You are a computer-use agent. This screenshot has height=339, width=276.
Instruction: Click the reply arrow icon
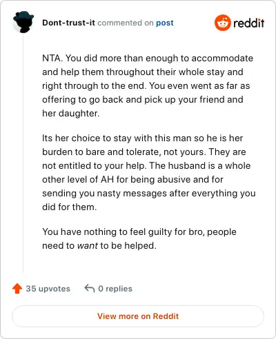[x=90, y=288]
